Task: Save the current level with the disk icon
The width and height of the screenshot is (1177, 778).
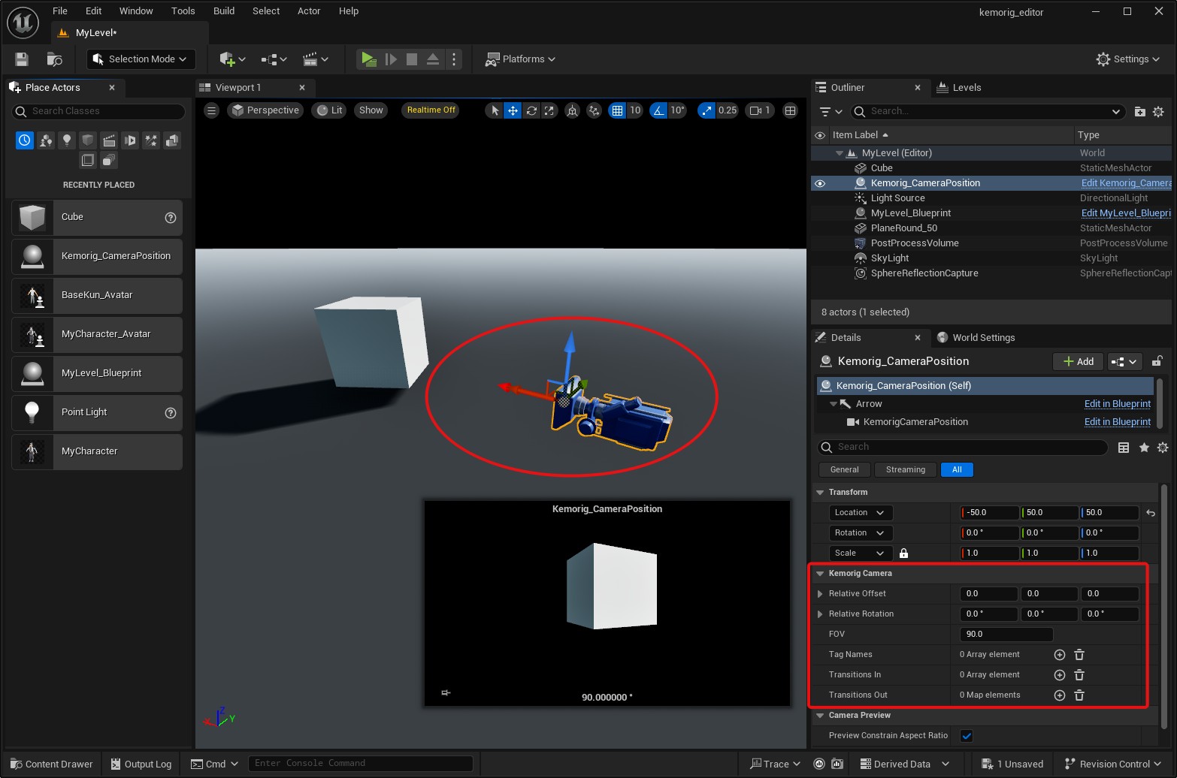Action: coord(22,59)
